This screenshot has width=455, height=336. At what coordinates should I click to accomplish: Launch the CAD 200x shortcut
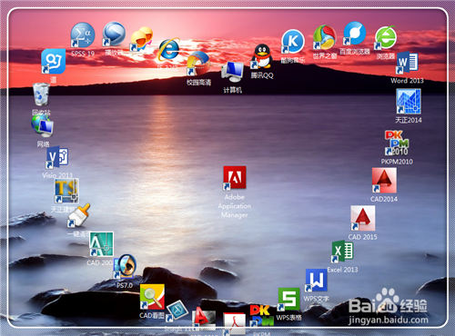click(x=101, y=244)
